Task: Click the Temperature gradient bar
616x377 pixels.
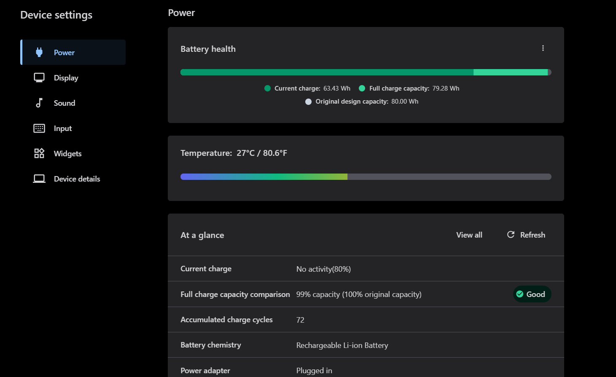Action: pyautogui.click(x=366, y=177)
